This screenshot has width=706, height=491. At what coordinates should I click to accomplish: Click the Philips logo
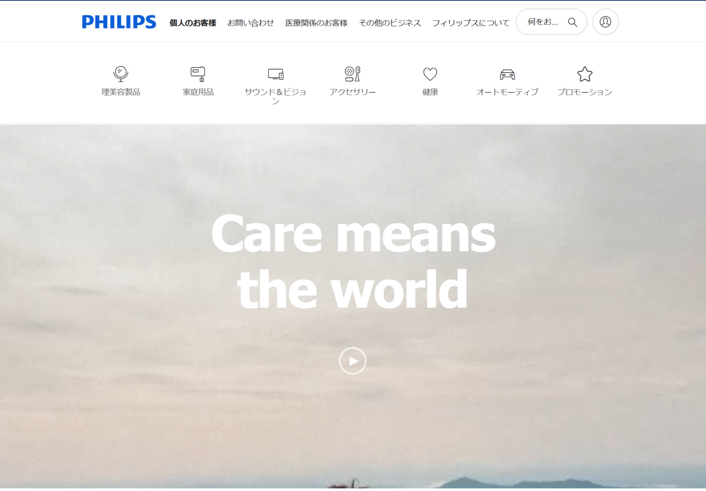[119, 22]
